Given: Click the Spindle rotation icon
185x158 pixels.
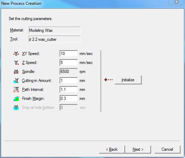Looking at the screenshot, I should [x=16, y=72].
